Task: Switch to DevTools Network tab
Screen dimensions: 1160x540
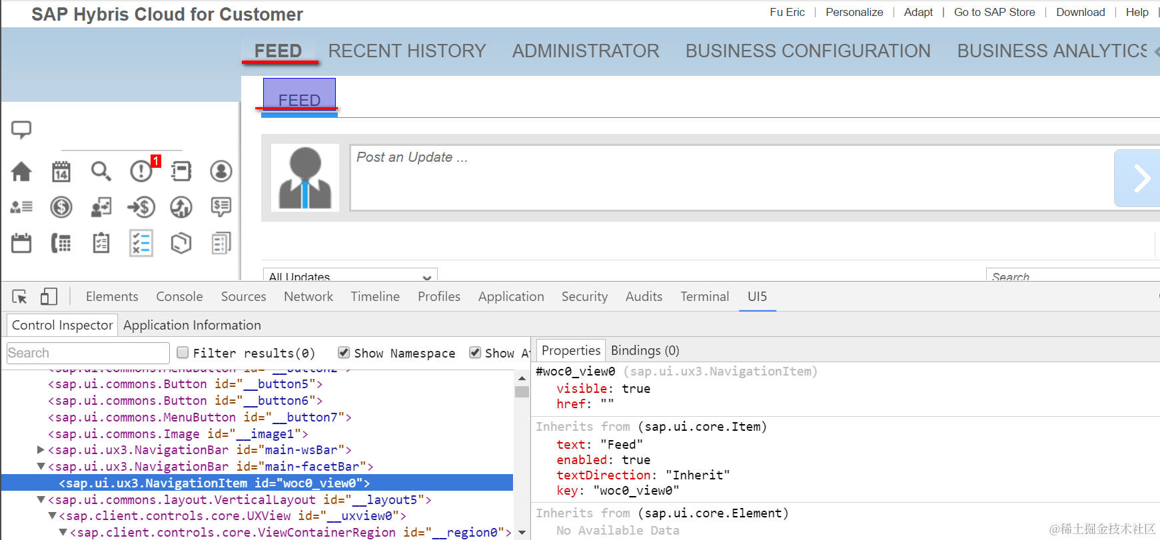Action: [x=308, y=296]
